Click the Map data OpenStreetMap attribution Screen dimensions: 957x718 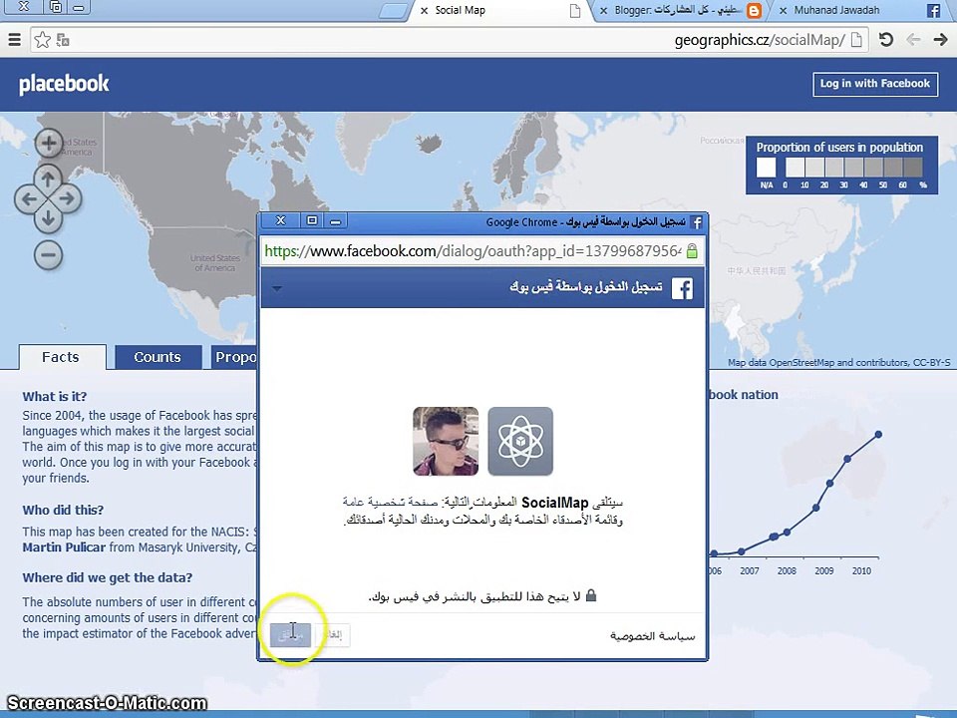pyautogui.click(x=838, y=363)
